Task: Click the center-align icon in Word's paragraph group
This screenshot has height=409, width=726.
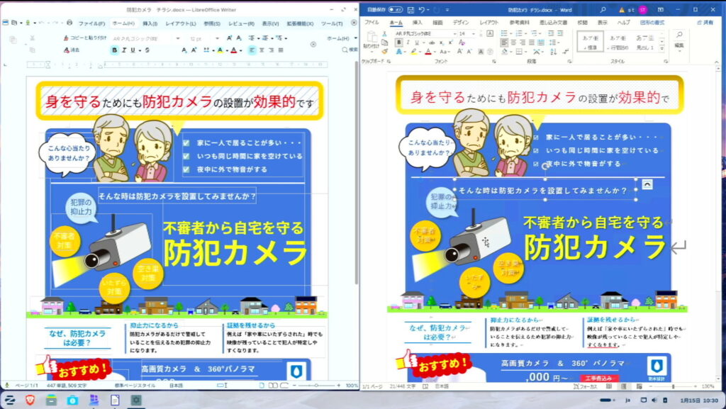Action: 513,43
